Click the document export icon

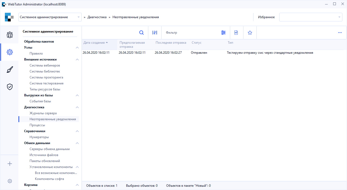click(236, 33)
